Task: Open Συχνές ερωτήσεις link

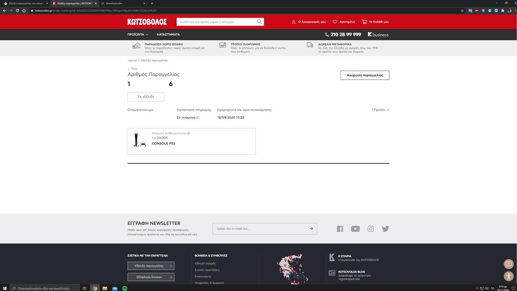Action: click(207, 270)
